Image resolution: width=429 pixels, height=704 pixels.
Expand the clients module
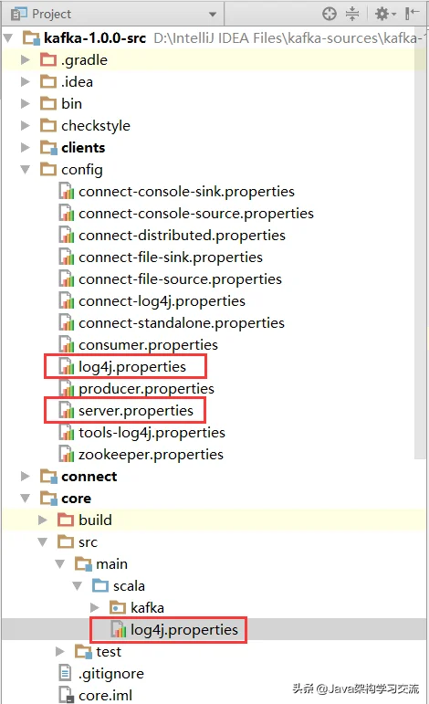[x=26, y=147]
